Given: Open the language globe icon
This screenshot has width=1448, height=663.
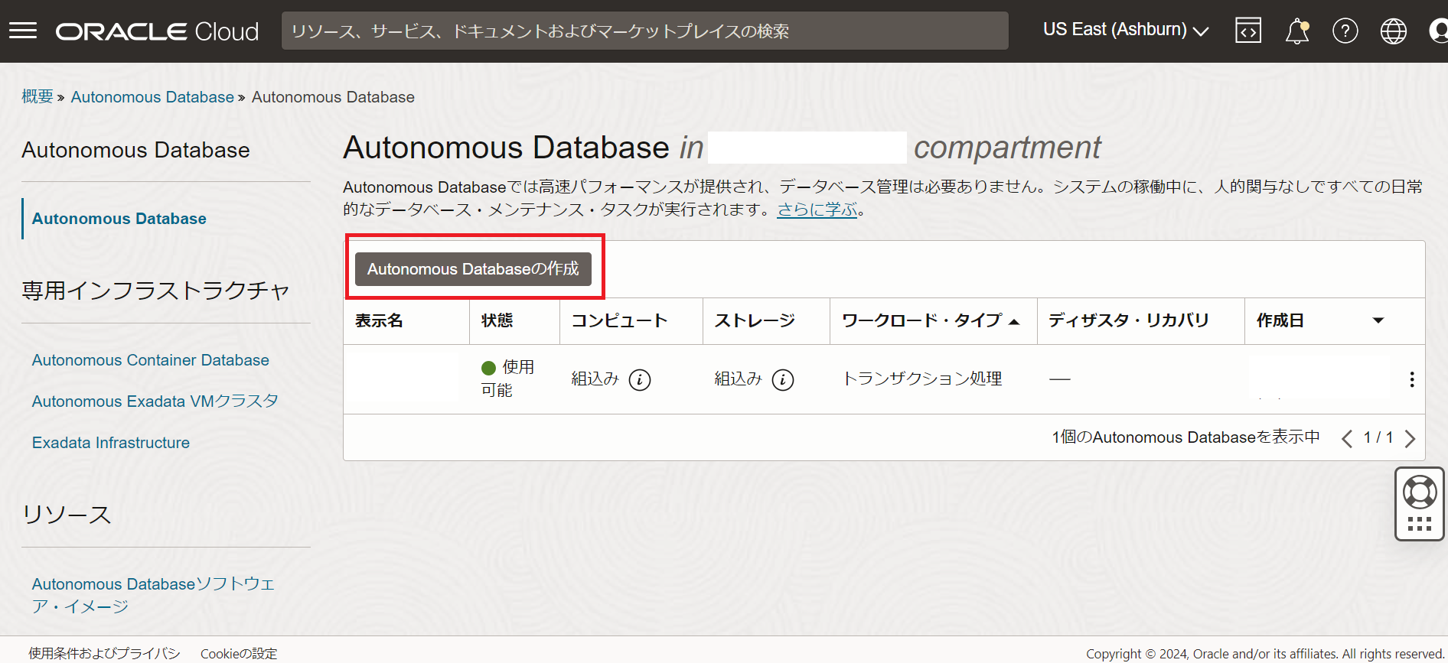Looking at the screenshot, I should coord(1393,31).
